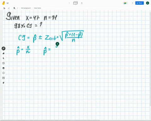Click the collaborator cursor marker A
Image resolution: width=151 pixels, height=121 pixels.
[x=57, y=44]
